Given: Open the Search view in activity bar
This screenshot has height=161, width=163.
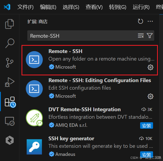Looking at the screenshot, I should click(x=10, y=43).
